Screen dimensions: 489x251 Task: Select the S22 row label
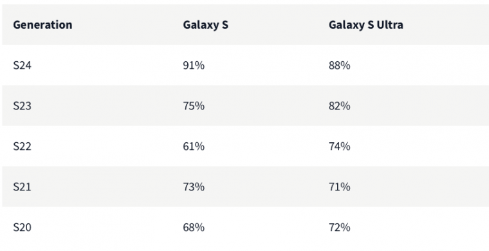pyautogui.click(x=22, y=146)
